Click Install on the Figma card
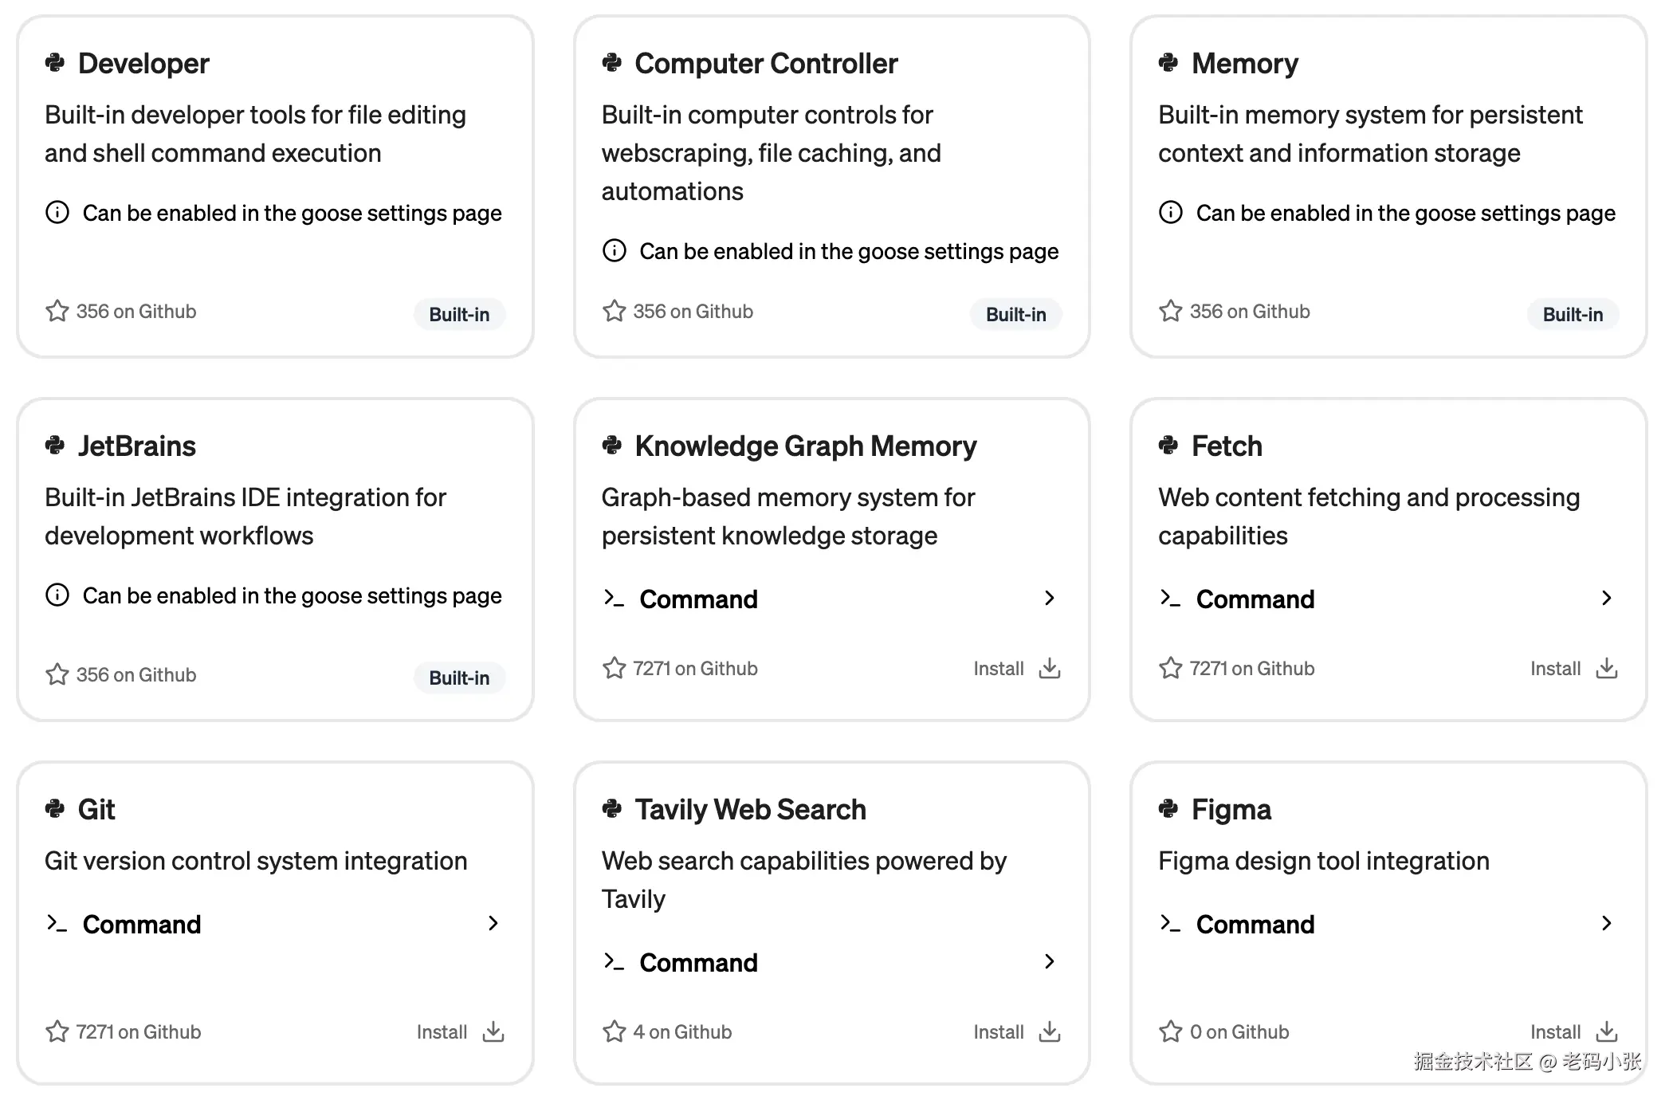This screenshot has width=1669, height=1100. pyautogui.click(x=1555, y=1031)
